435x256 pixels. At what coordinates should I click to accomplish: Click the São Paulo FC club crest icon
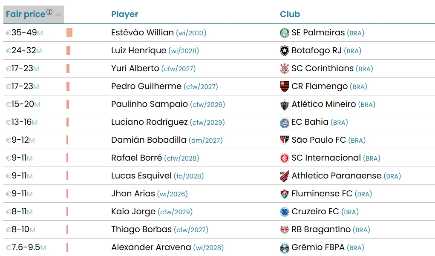tap(284, 140)
